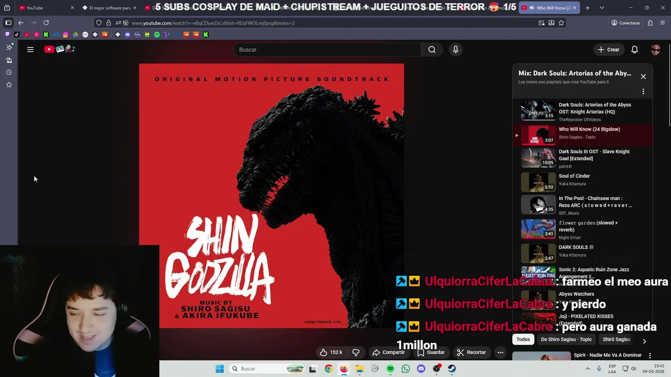
Task: Start voice search with the microphone icon
Action: 456,50
